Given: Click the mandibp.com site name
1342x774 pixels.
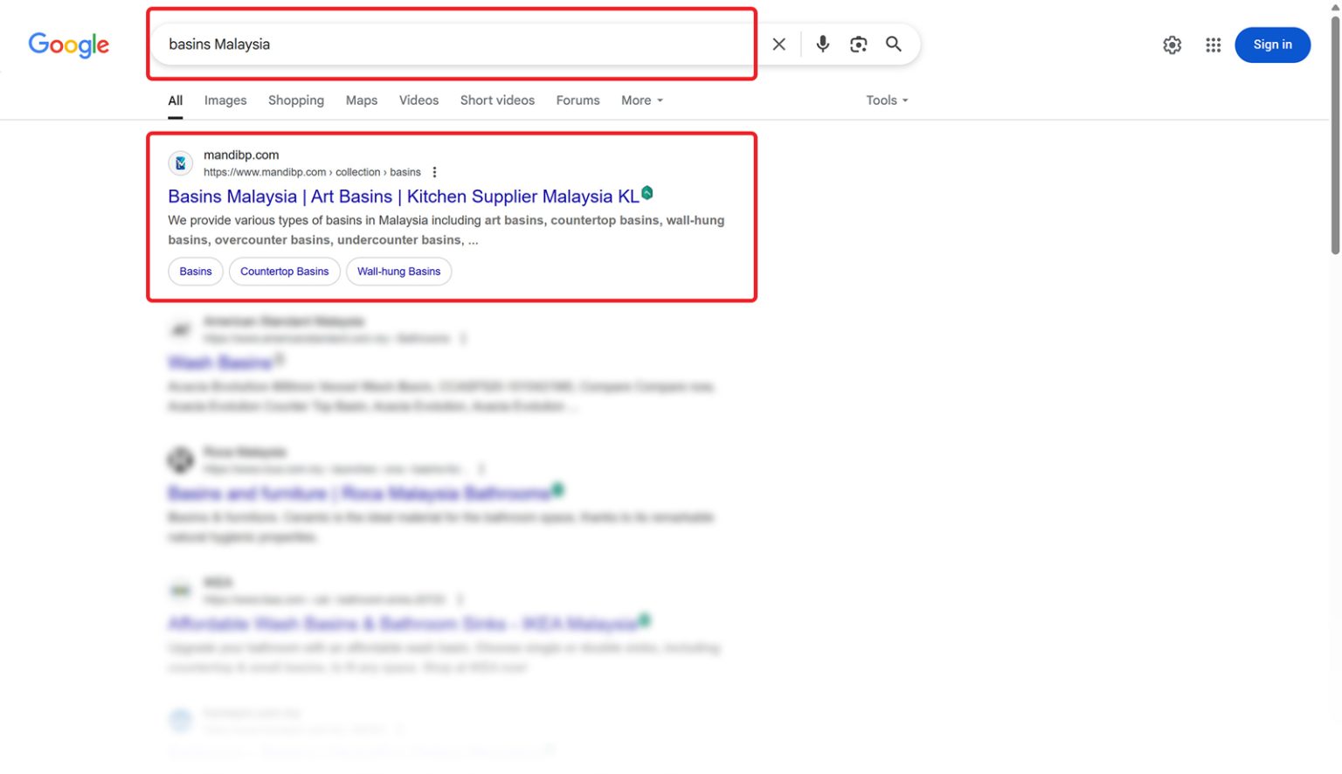Looking at the screenshot, I should pyautogui.click(x=241, y=155).
